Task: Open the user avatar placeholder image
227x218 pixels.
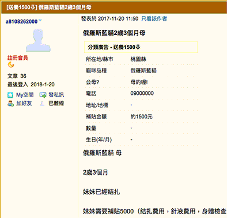Action: [x=38, y=40]
